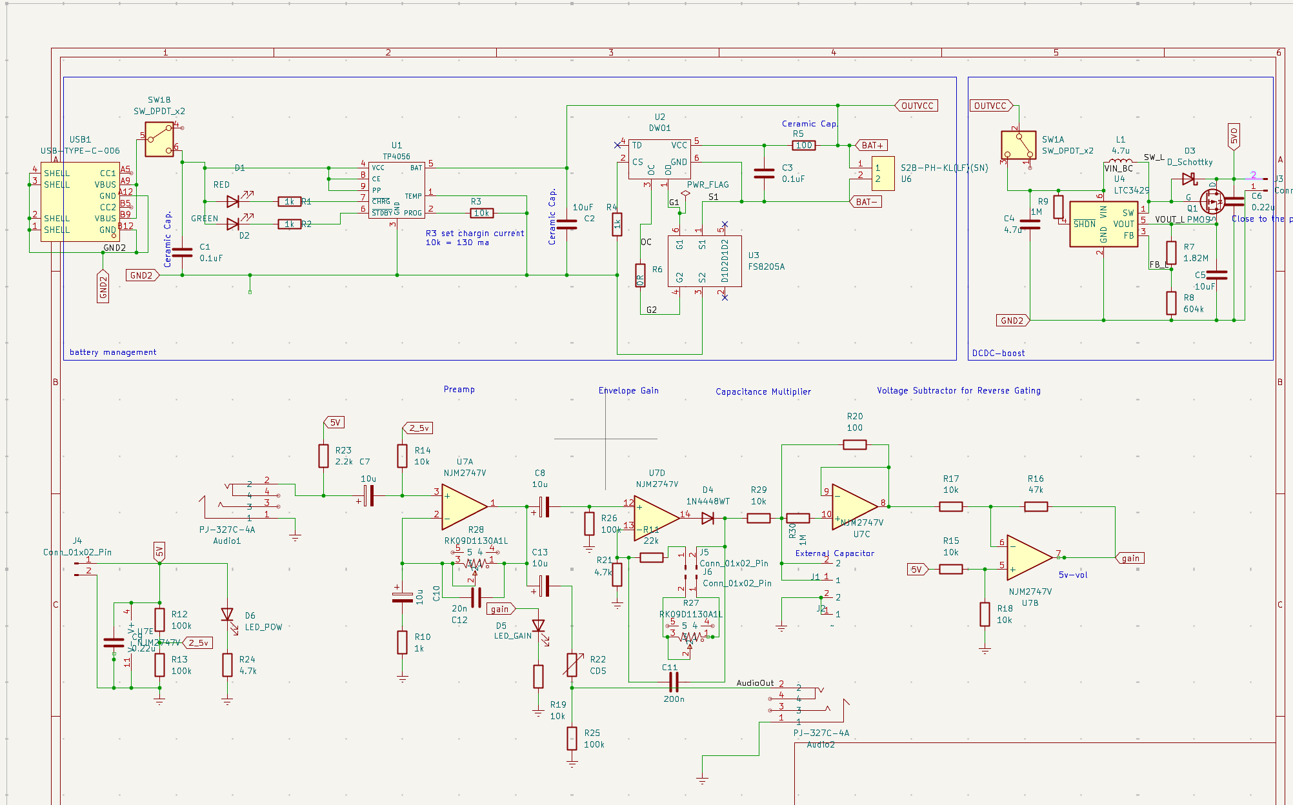
Task: Select the R20 100 ohm resistor
Action: 854,444
